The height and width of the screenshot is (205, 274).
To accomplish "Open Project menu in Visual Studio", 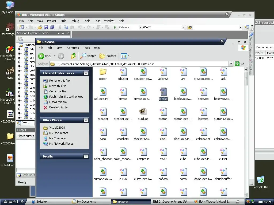I will (x=52, y=21).
